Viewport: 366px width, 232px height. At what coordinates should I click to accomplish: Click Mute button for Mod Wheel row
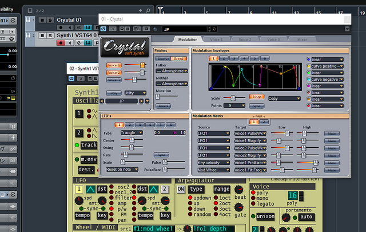[x=332, y=170]
